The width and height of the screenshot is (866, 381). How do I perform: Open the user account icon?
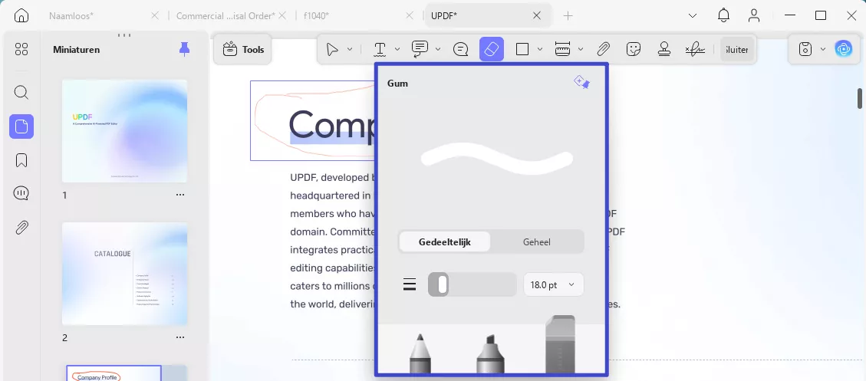tap(754, 15)
